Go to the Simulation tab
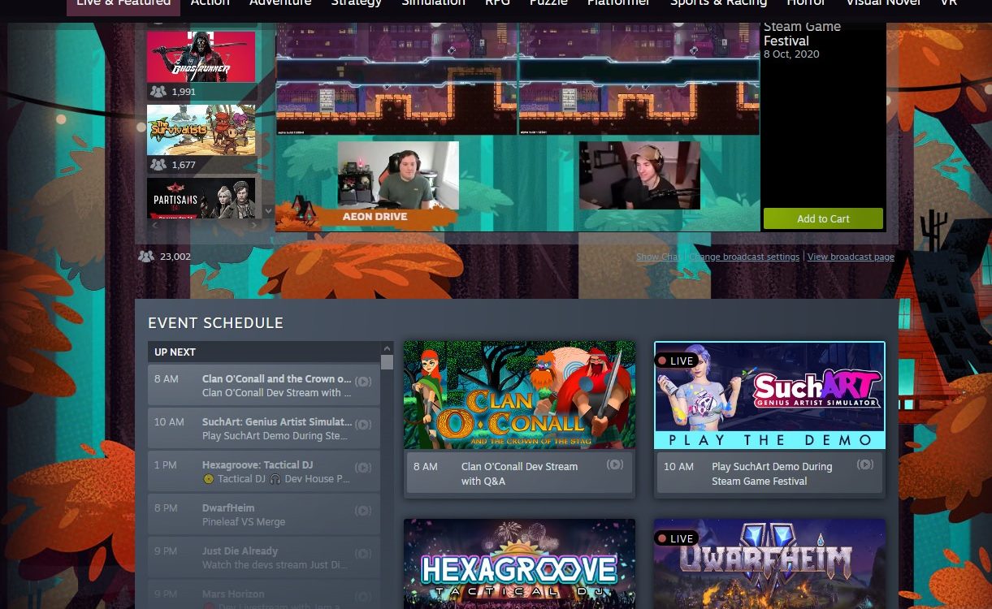Image resolution: width=992 pixels, height=609 pixels. pos(434,2)
